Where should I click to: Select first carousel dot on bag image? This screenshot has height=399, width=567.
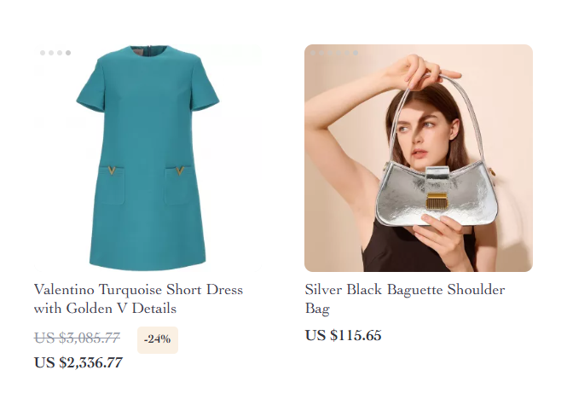(x=313, y=53)
